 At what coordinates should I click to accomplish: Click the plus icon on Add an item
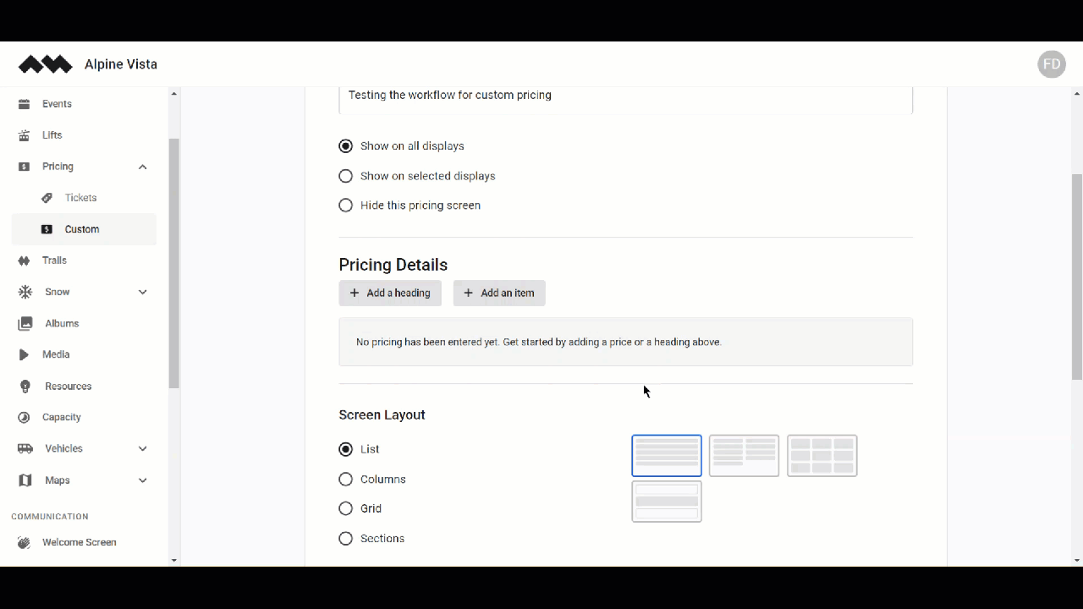468,293
